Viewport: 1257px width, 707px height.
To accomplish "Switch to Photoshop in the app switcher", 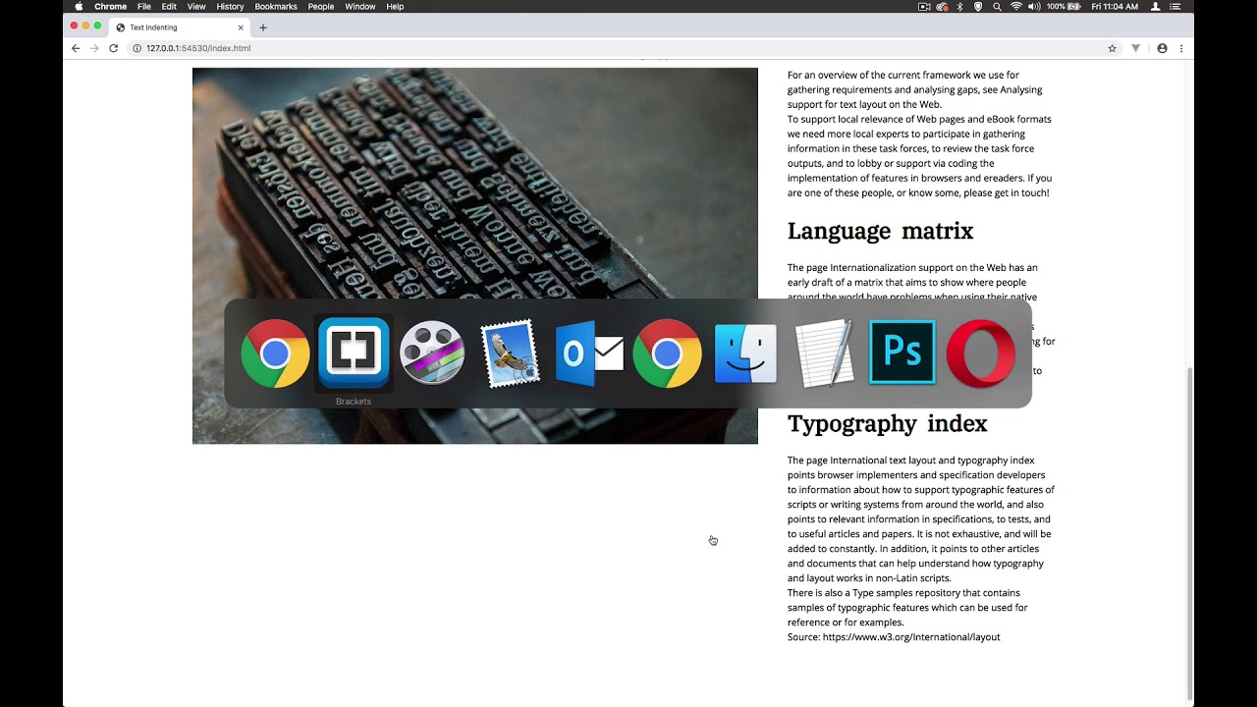I will point(902,352).
